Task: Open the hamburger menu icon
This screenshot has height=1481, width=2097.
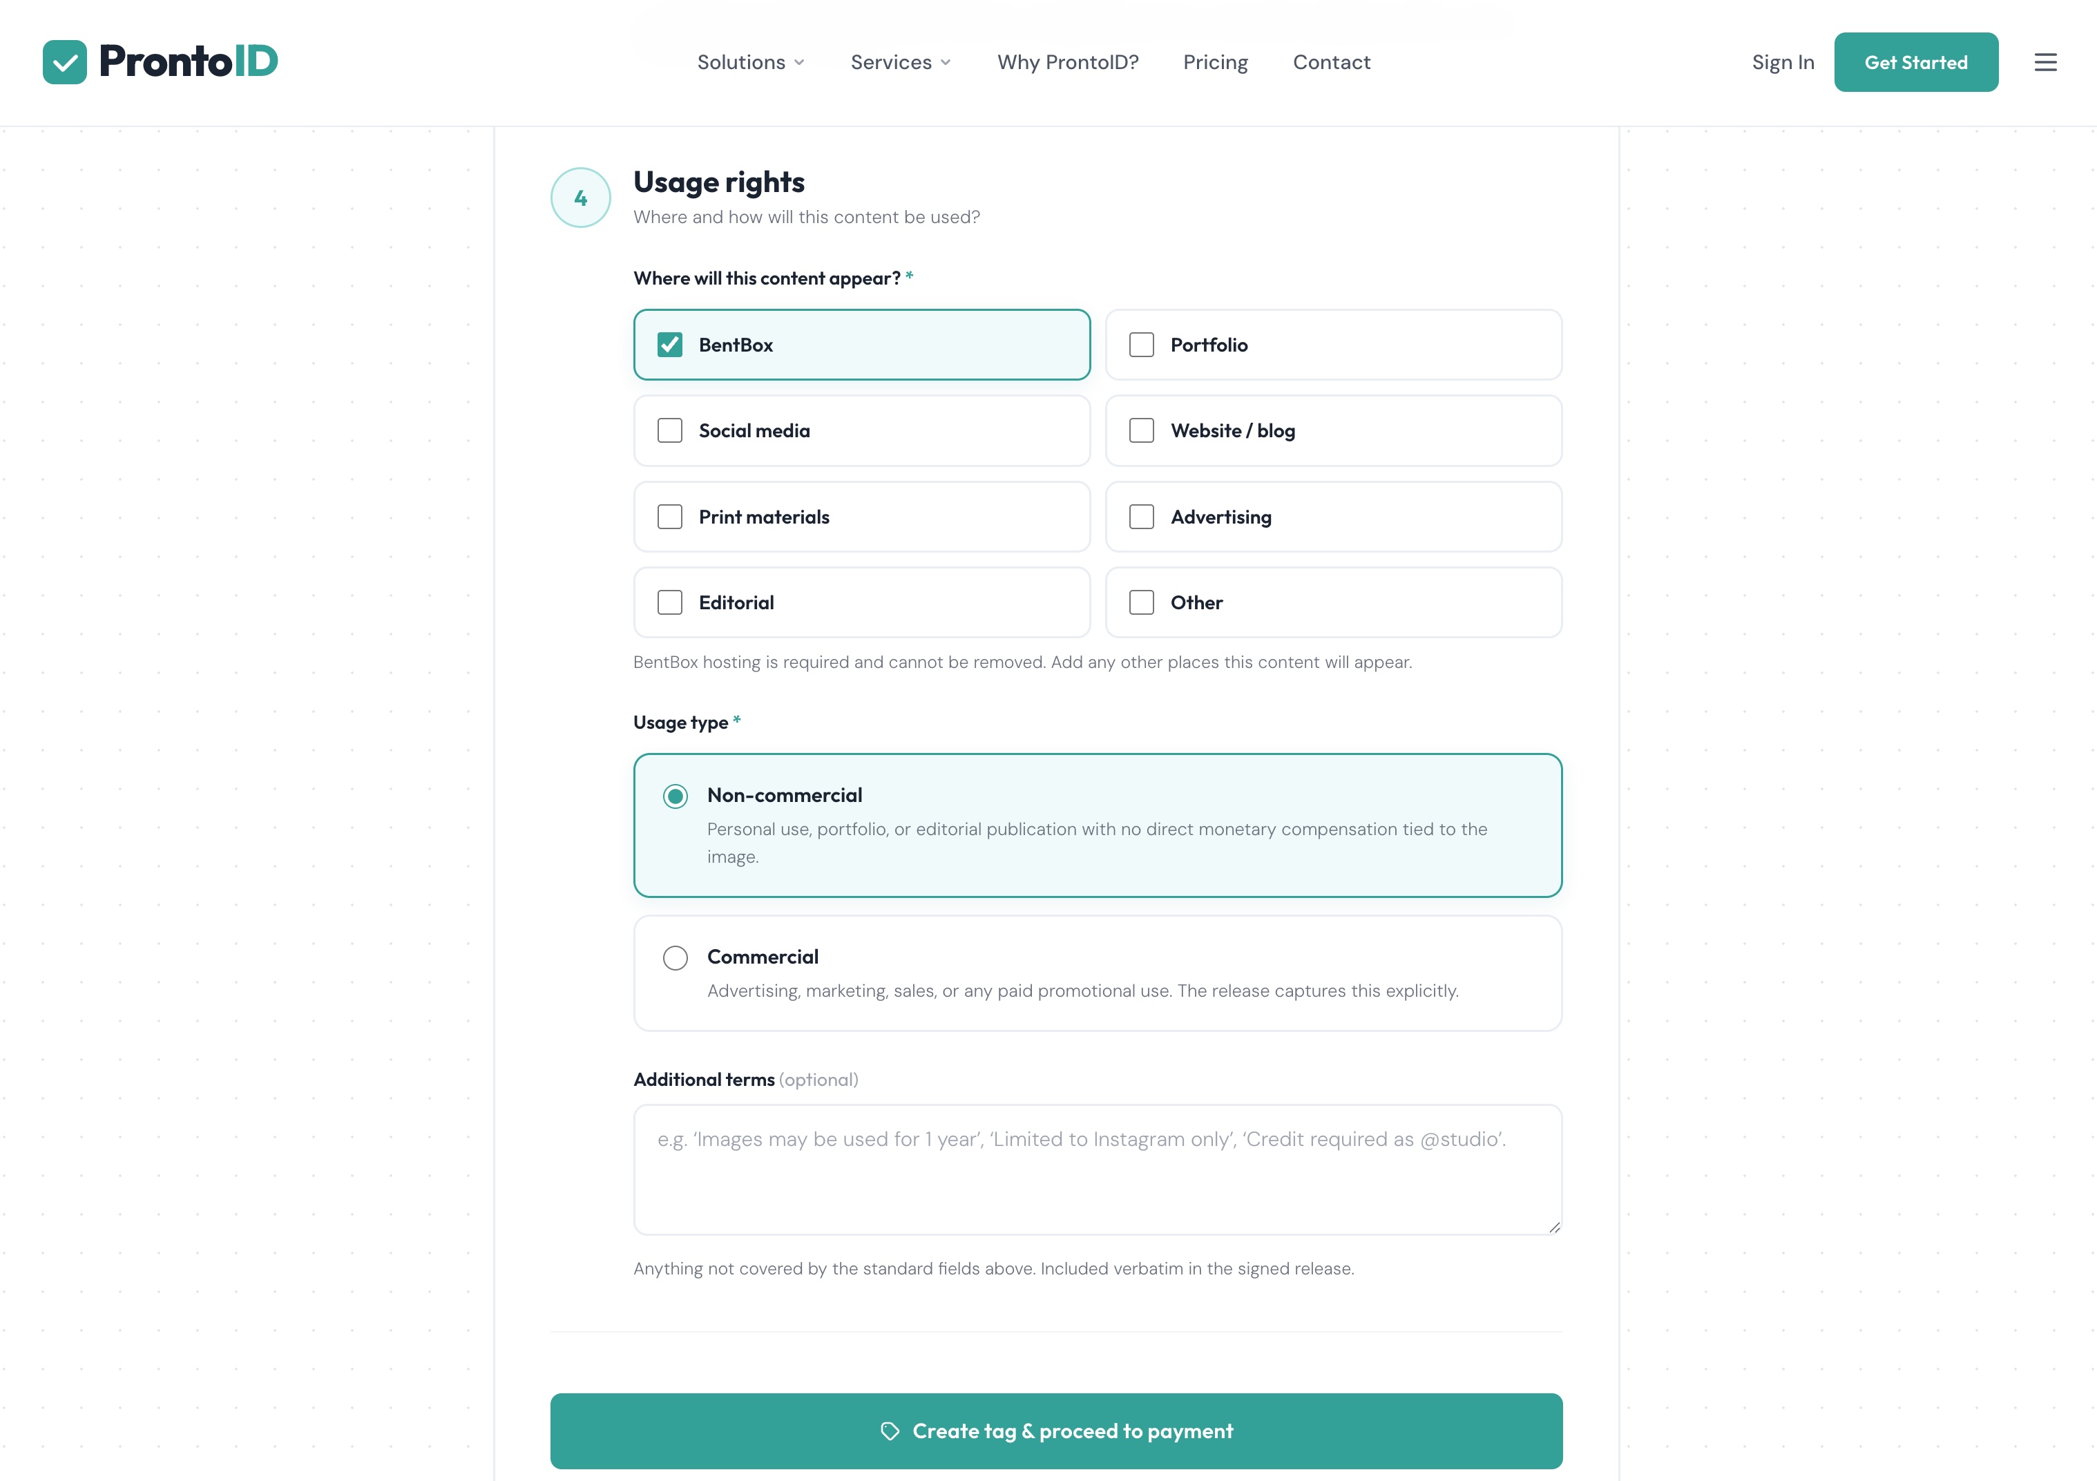Action: click(x=2045, y=62)
